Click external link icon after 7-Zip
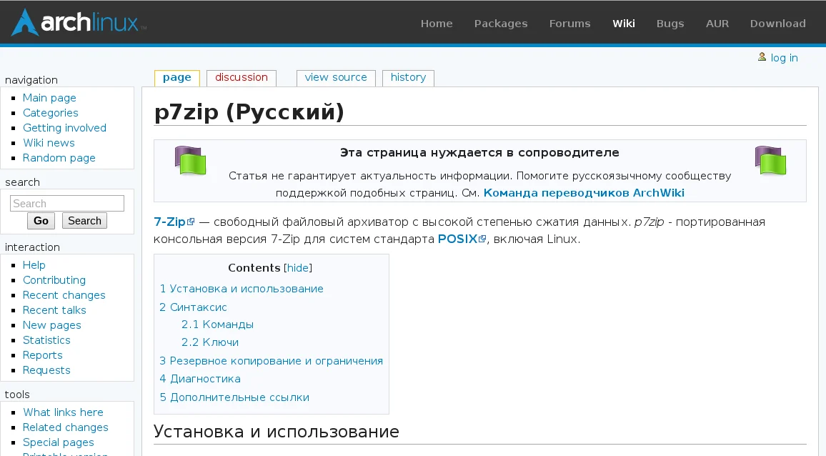 point(191,222)
